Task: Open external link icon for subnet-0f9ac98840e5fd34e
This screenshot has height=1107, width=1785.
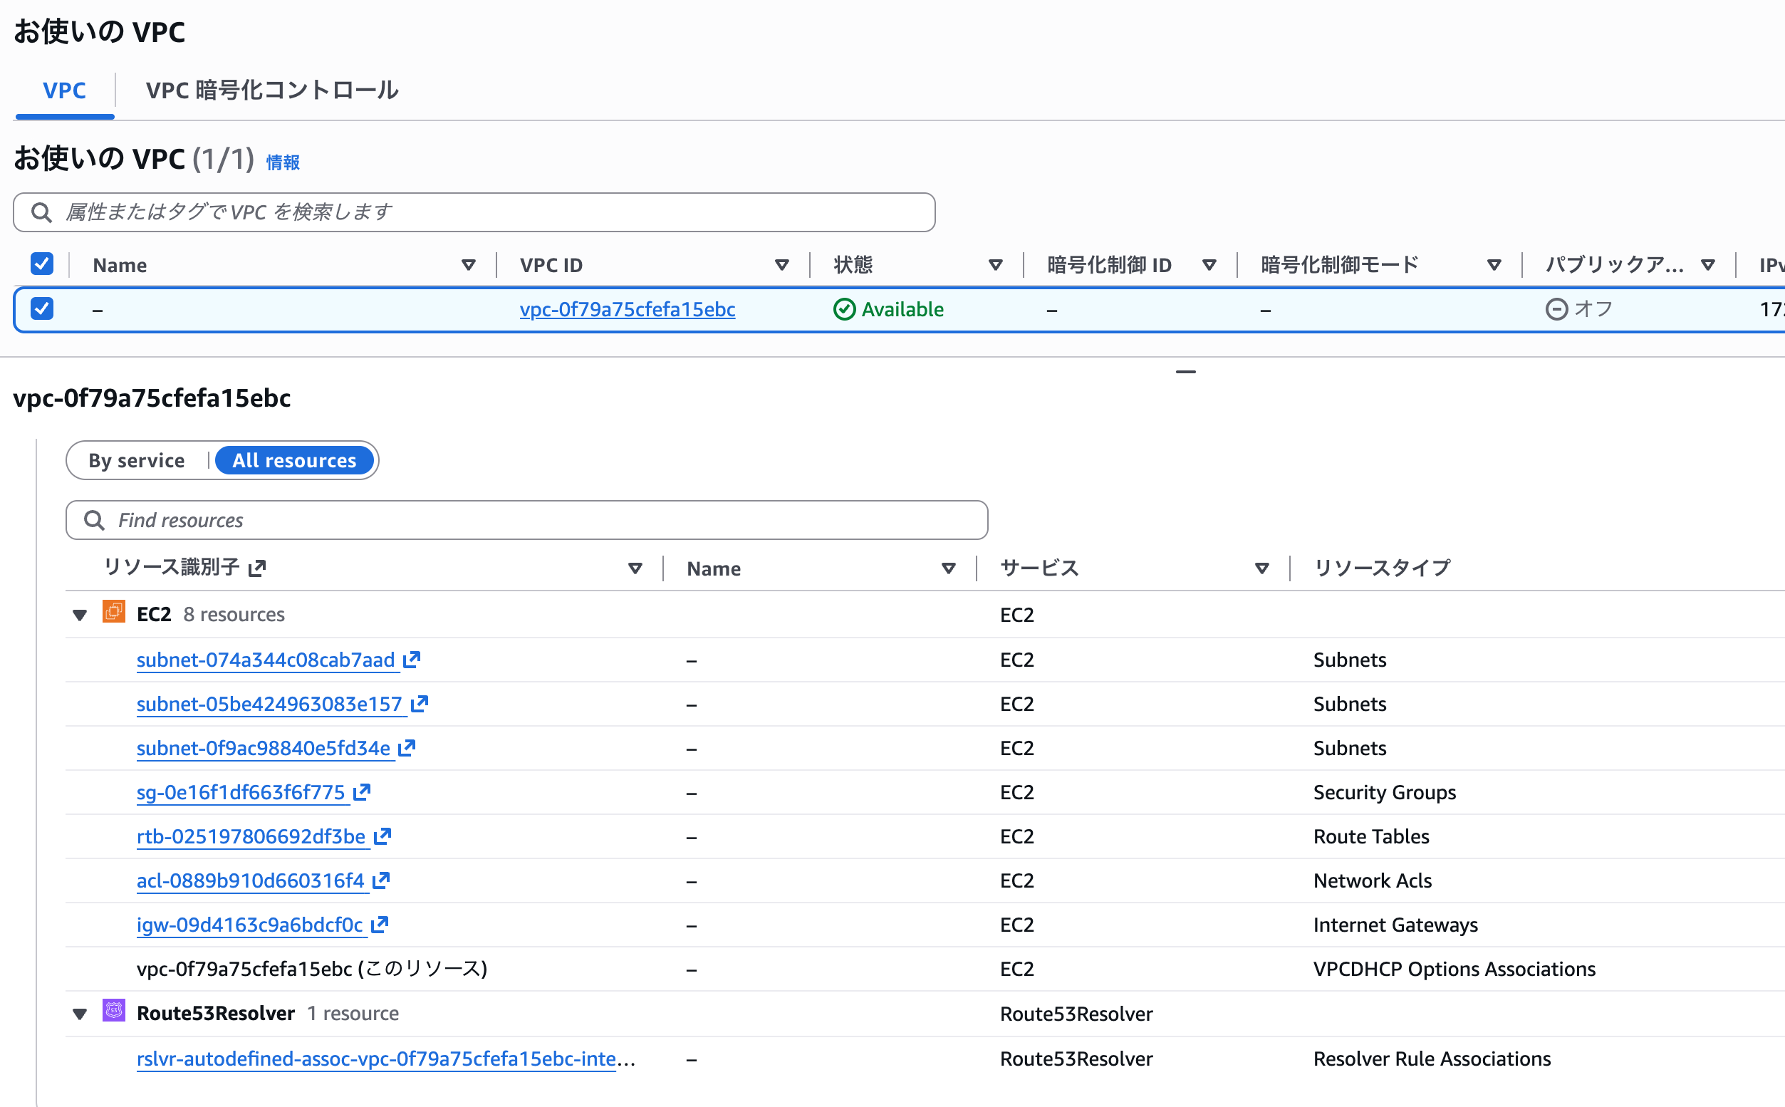Action: tap(407, 747)
